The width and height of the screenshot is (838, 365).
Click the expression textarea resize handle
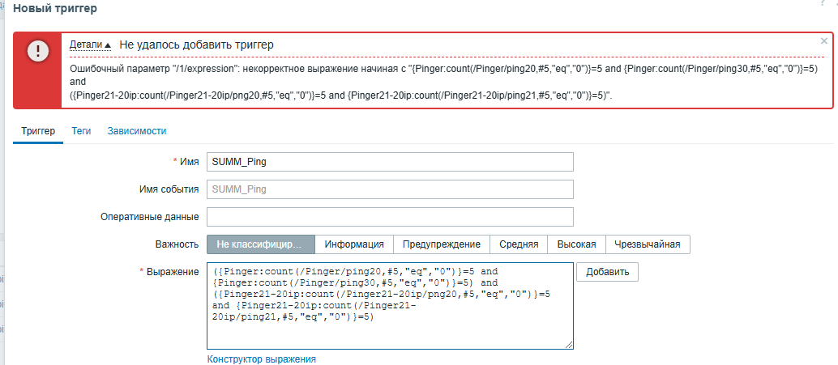(x=569, y=346)
